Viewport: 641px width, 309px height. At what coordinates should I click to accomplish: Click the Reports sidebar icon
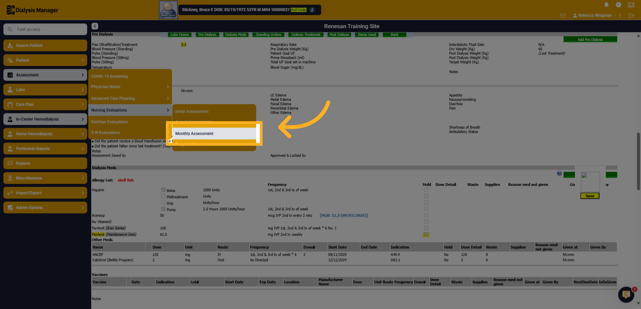(10, 163)
